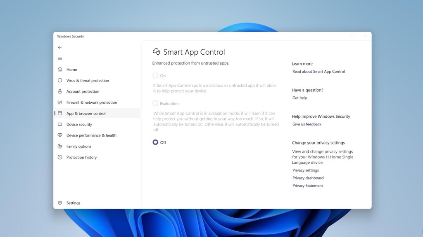Go to Home in sidebar
The width and height of the screenshot is (423, 237).
(72, 69)
